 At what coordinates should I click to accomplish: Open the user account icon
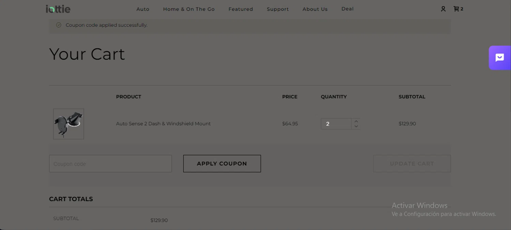coord(443,9)
